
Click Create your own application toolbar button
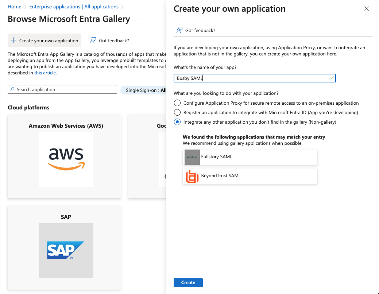[45, 40]
